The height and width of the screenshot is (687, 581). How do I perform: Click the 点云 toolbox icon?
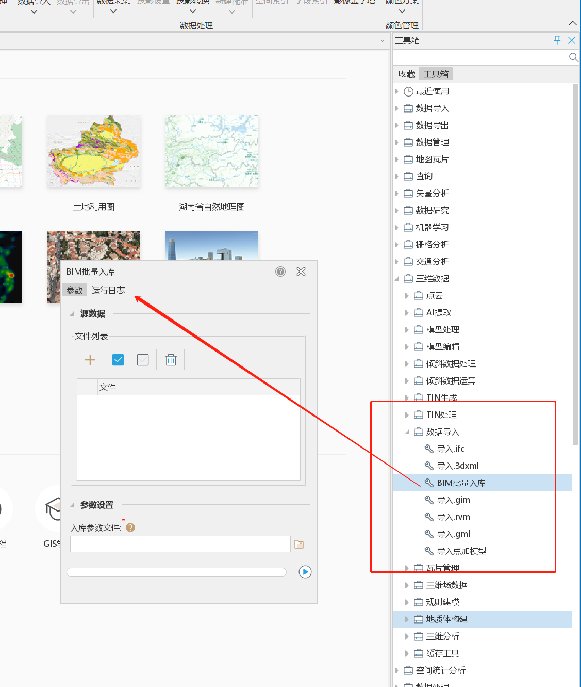[x=419, y=296]
